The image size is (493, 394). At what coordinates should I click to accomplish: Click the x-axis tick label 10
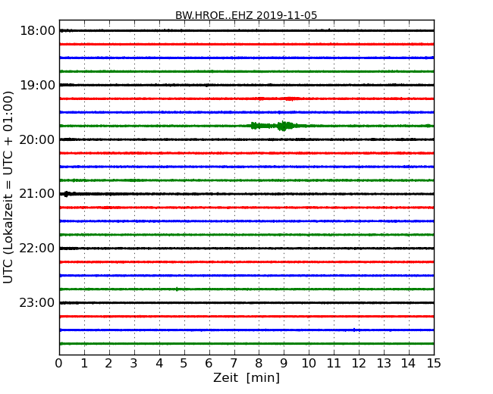click(309, 363)
